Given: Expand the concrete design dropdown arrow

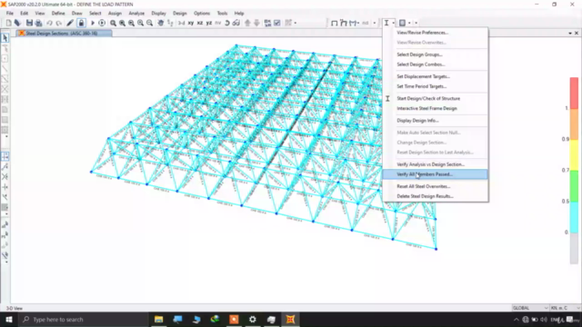Looking at the screenshot, I should click(409, 23).
